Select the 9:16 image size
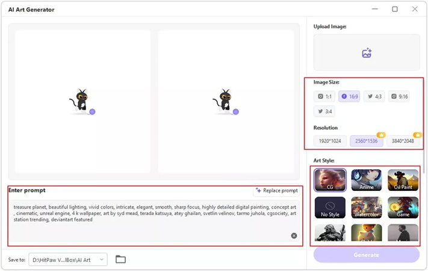The image size is (428, 271). tap(399, 96)
